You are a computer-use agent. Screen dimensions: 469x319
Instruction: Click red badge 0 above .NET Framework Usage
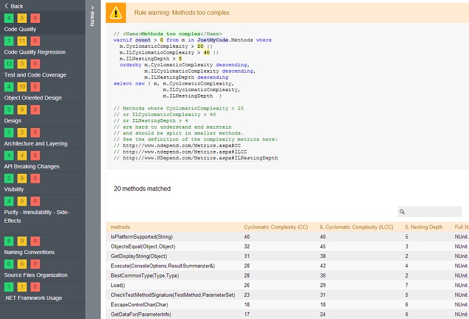(35, 287)
